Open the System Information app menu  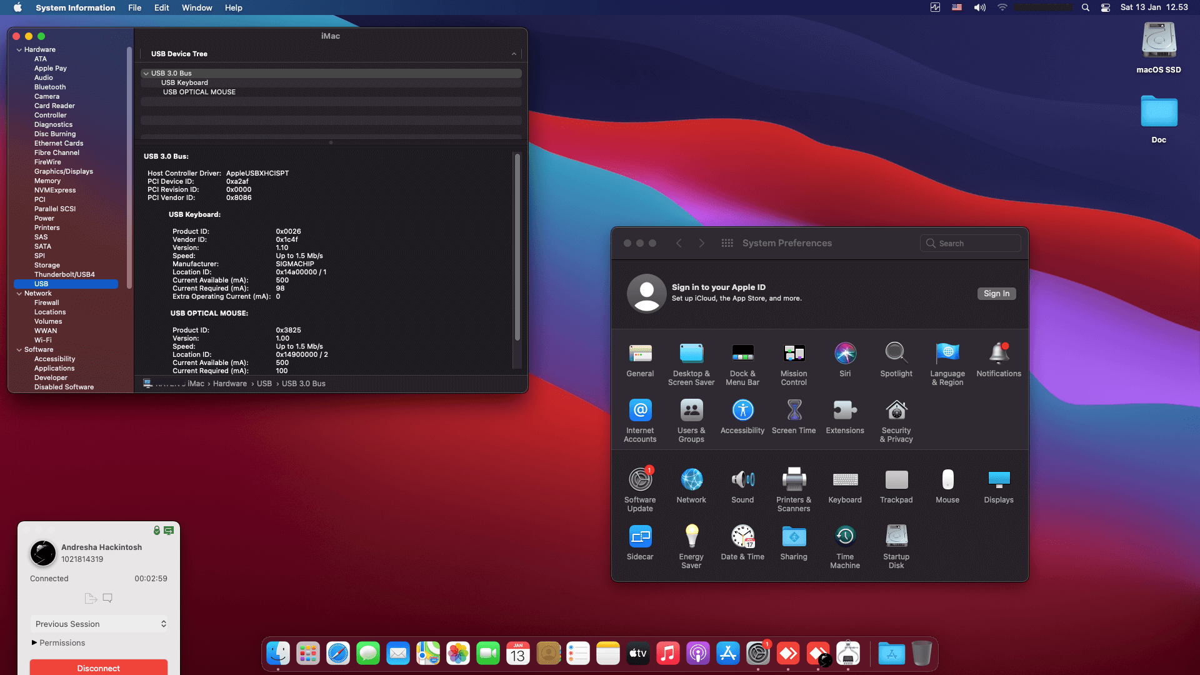(75, 7)
